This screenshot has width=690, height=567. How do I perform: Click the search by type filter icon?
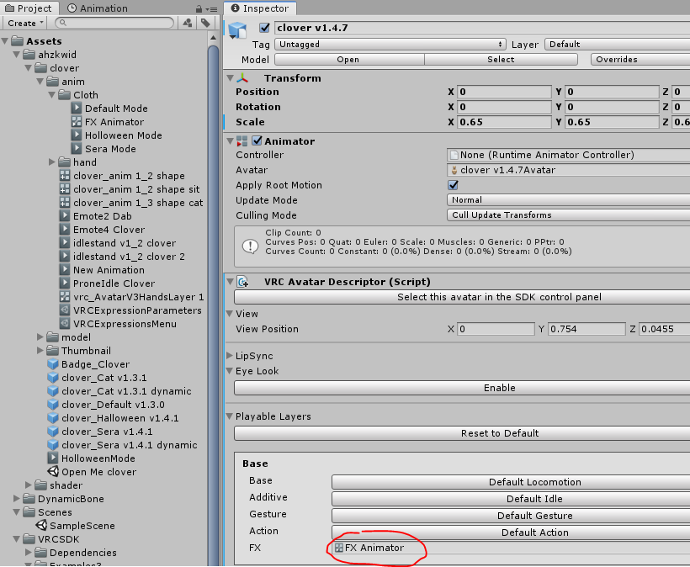tap(188, 23)
